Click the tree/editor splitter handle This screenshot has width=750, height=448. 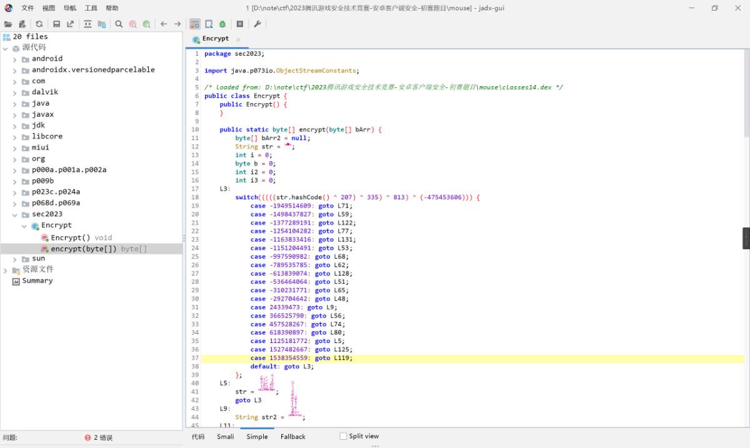[184, 238]
